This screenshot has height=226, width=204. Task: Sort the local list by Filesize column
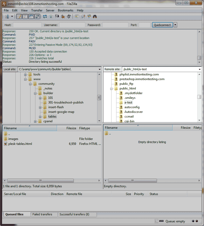pyautogui.click(x=71, y=128)
